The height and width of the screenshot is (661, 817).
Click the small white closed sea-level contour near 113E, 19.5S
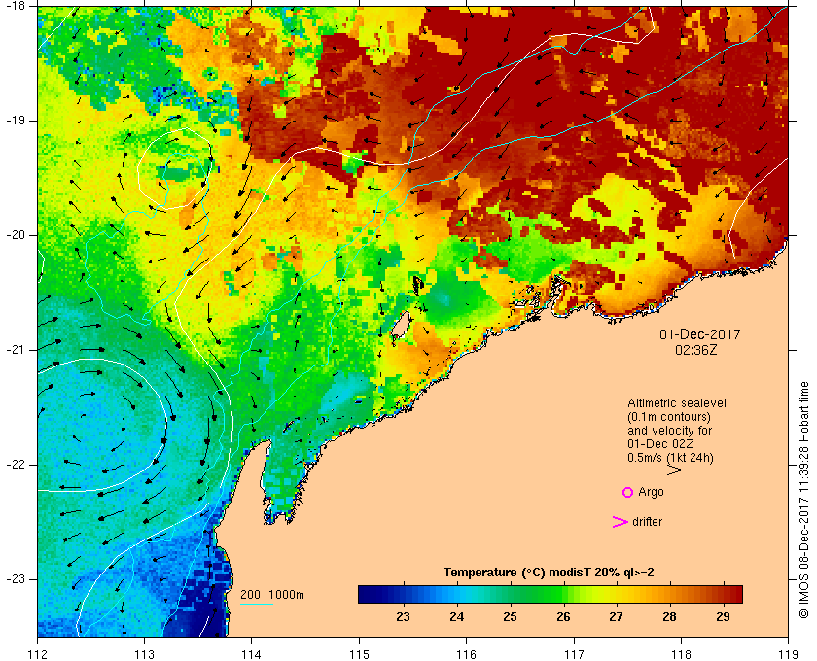tap(174, 168)
